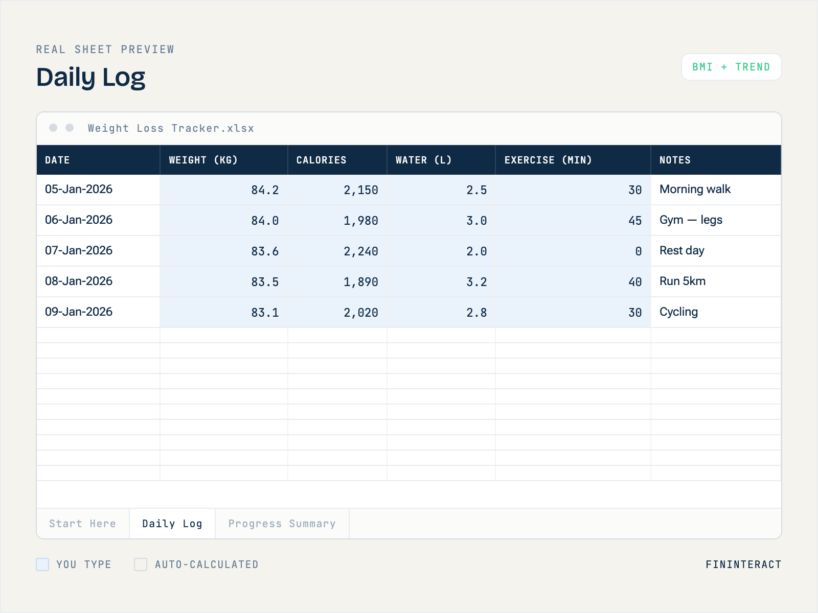Image resolution: width=818 pixels, height=613 pixels.
Task: Click the Weight Loss Tracker.xlsx file title
Action: 171,128
